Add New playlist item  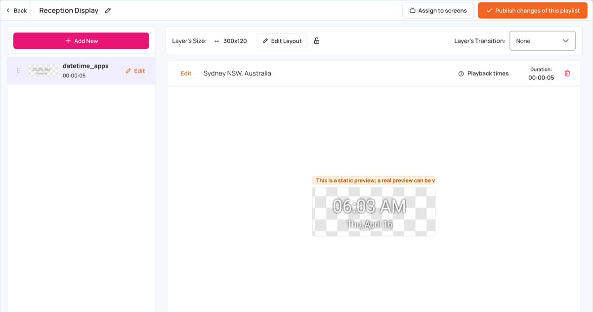[x=81, y=41]
